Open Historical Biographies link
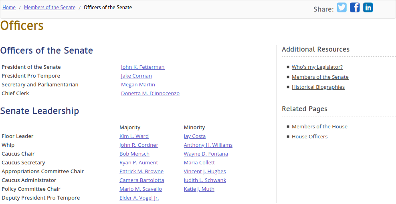 tap(318, 87)
